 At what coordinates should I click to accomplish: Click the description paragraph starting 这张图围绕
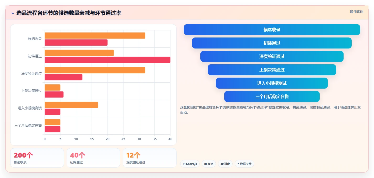[x=270, y=110]
